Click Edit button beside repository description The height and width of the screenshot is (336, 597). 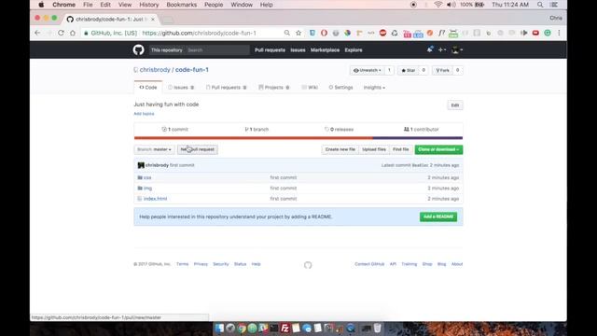click(455, 105)
